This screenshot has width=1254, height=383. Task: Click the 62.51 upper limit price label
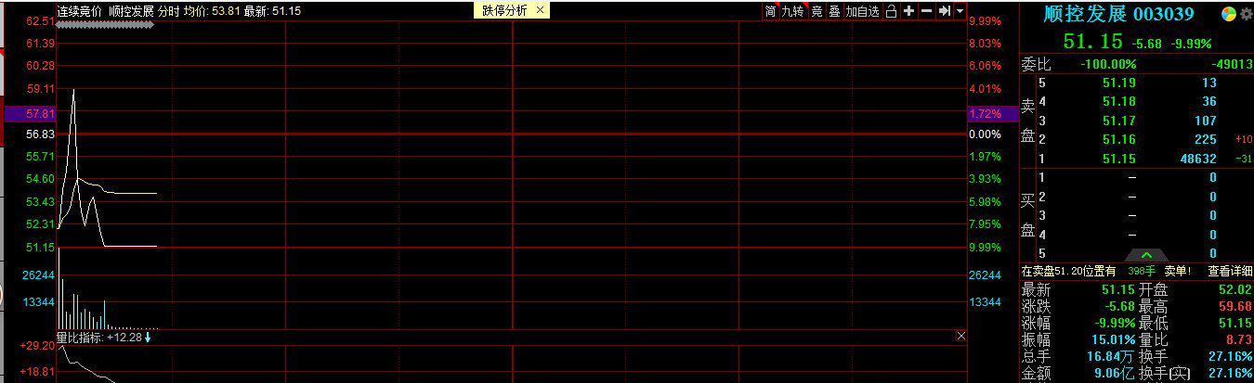[x=40, y=20]
